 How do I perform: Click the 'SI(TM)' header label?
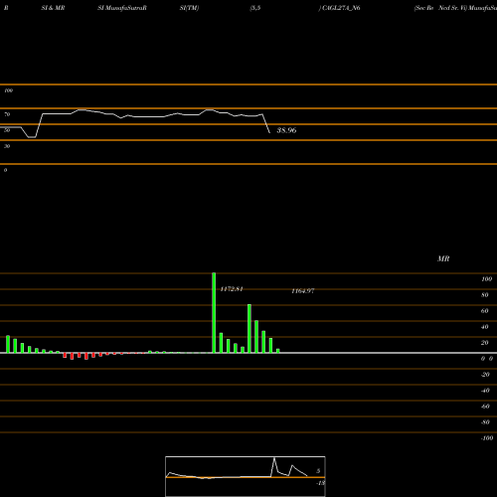click(189, 8)
